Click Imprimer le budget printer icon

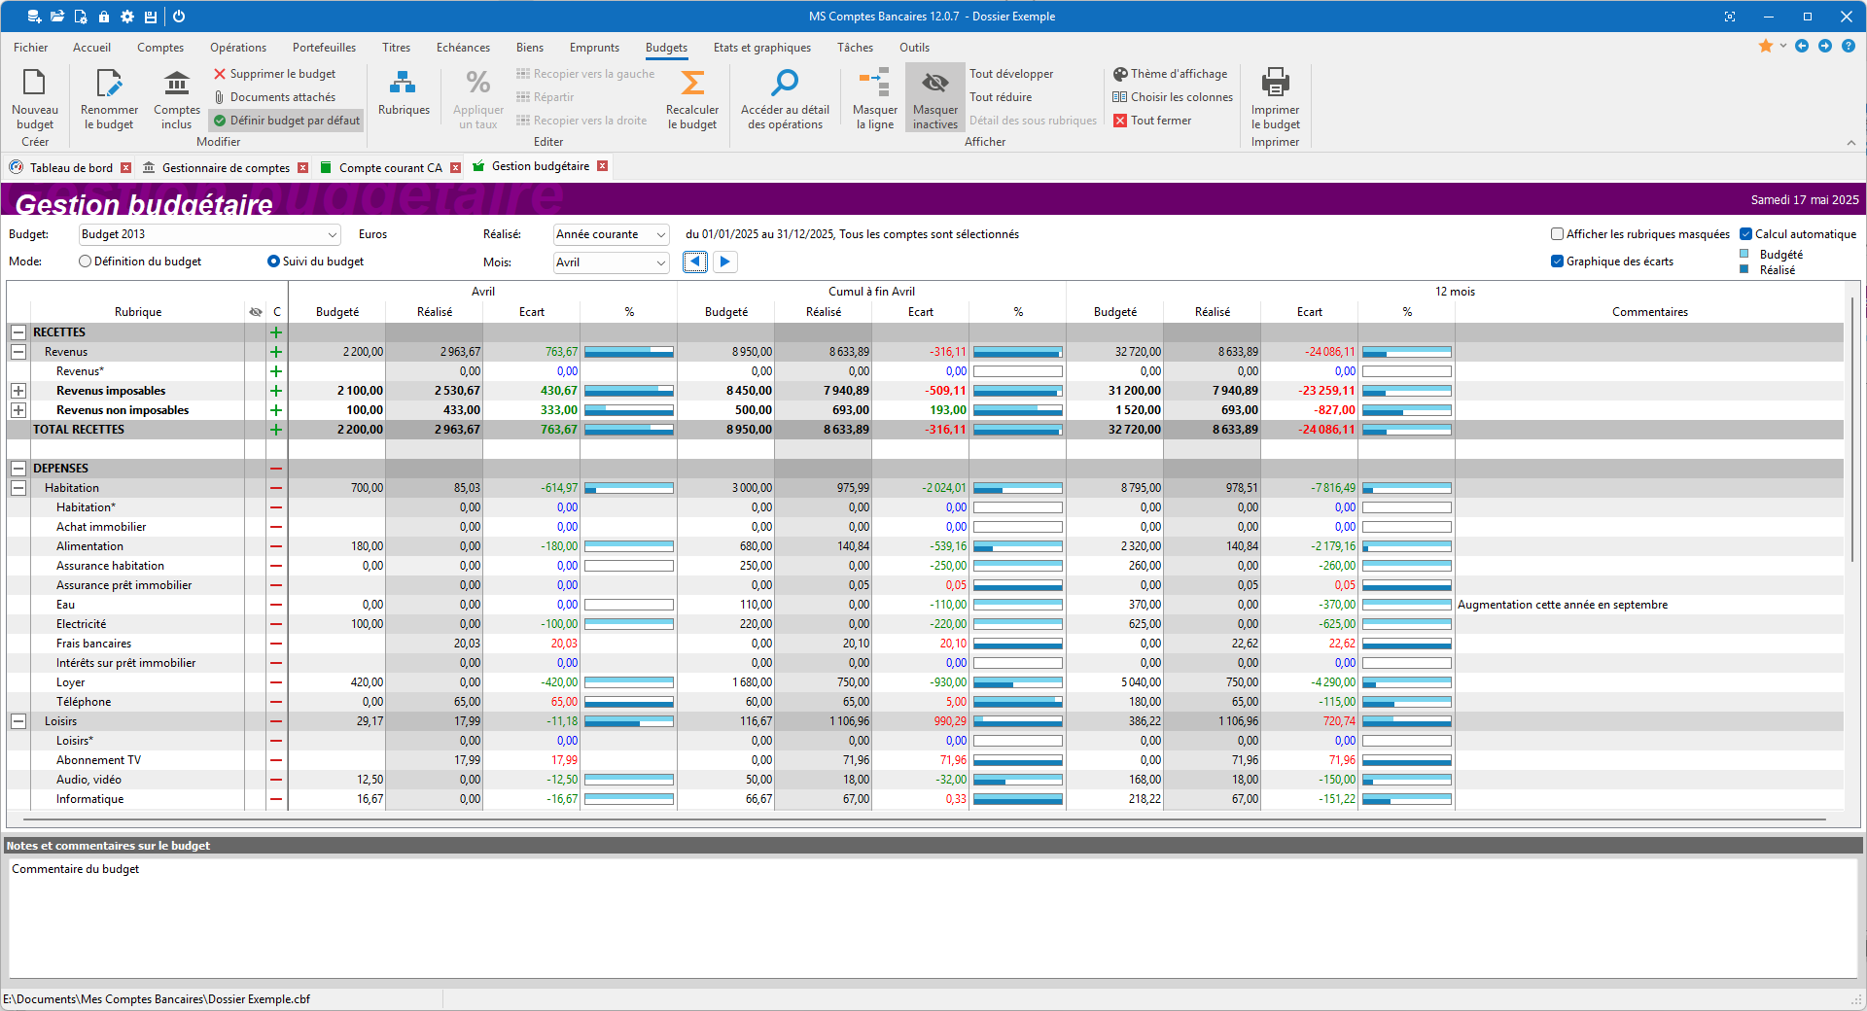1275,83
